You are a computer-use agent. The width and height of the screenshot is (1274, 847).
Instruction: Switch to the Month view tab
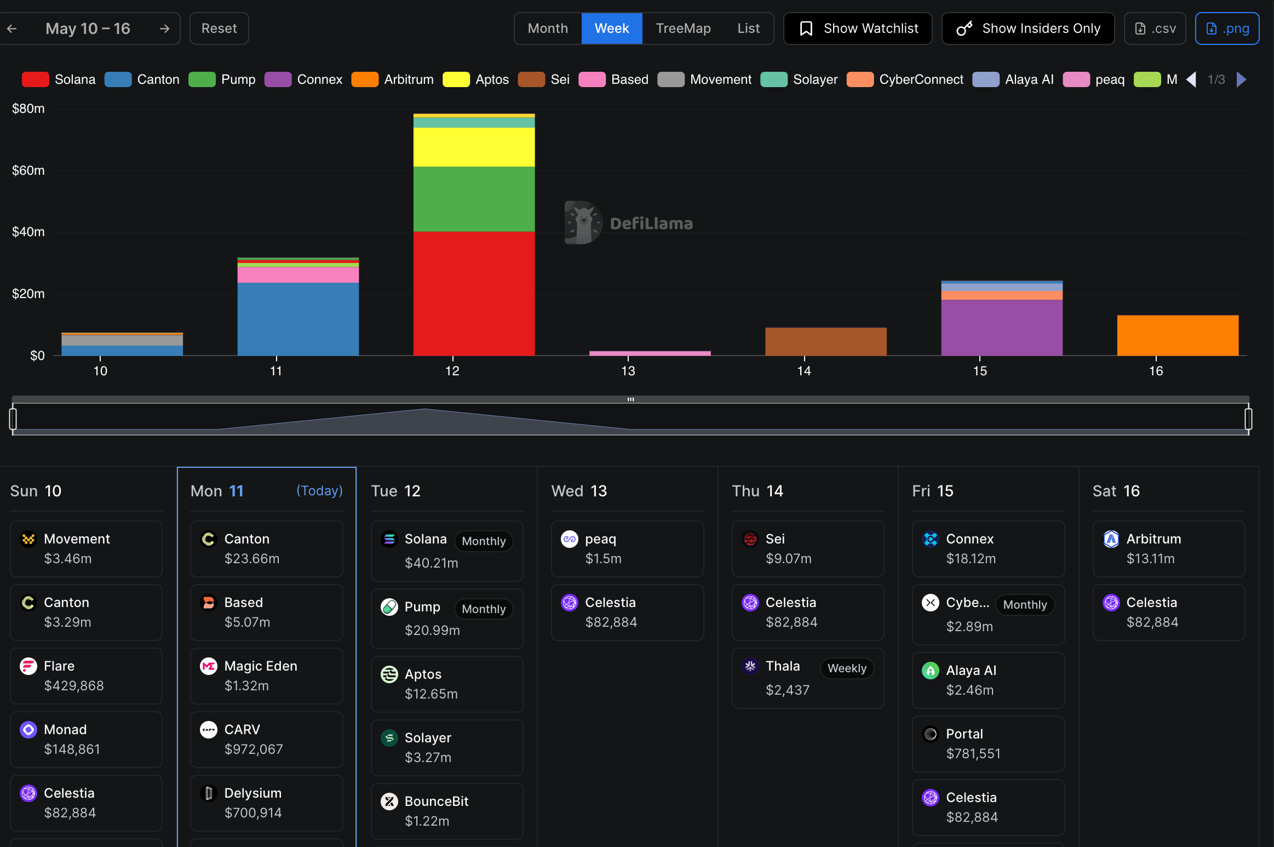(548, 28)
